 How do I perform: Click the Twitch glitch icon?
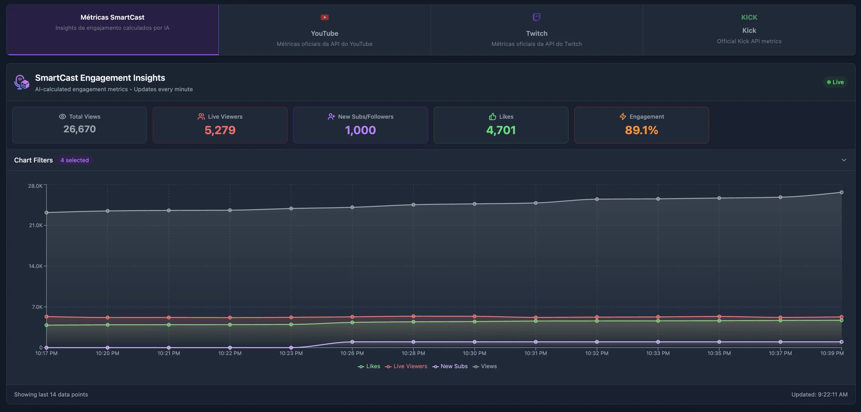click(x=537, y=17)
